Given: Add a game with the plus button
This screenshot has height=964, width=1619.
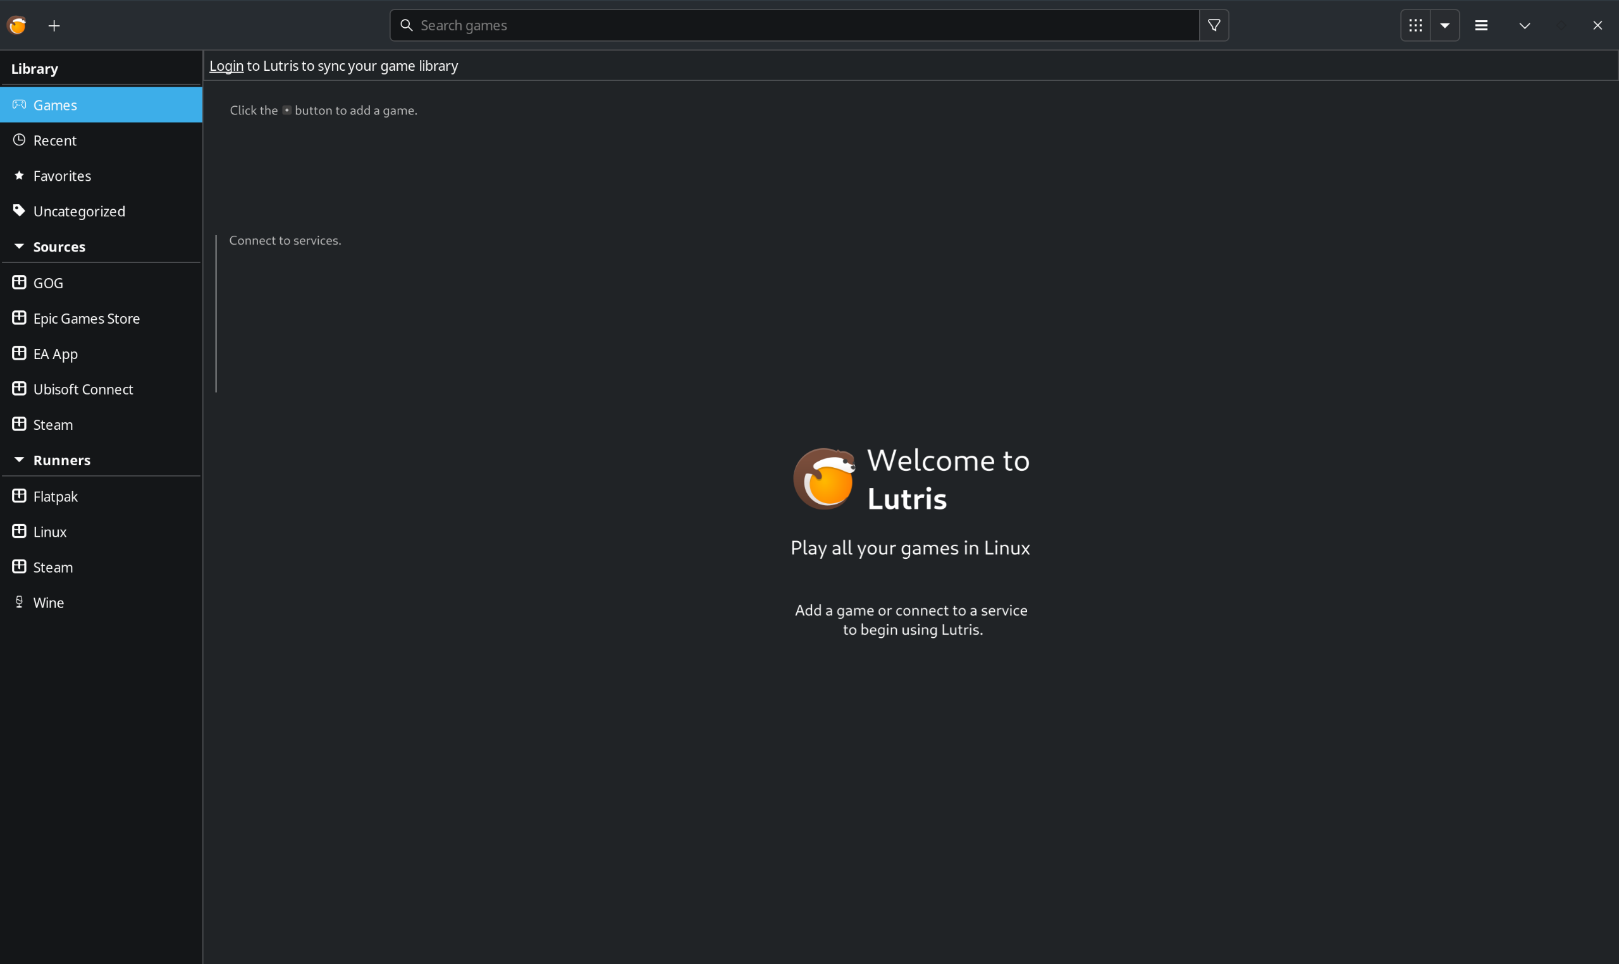Looking at the screenshot, I should [x=54, y=25].
